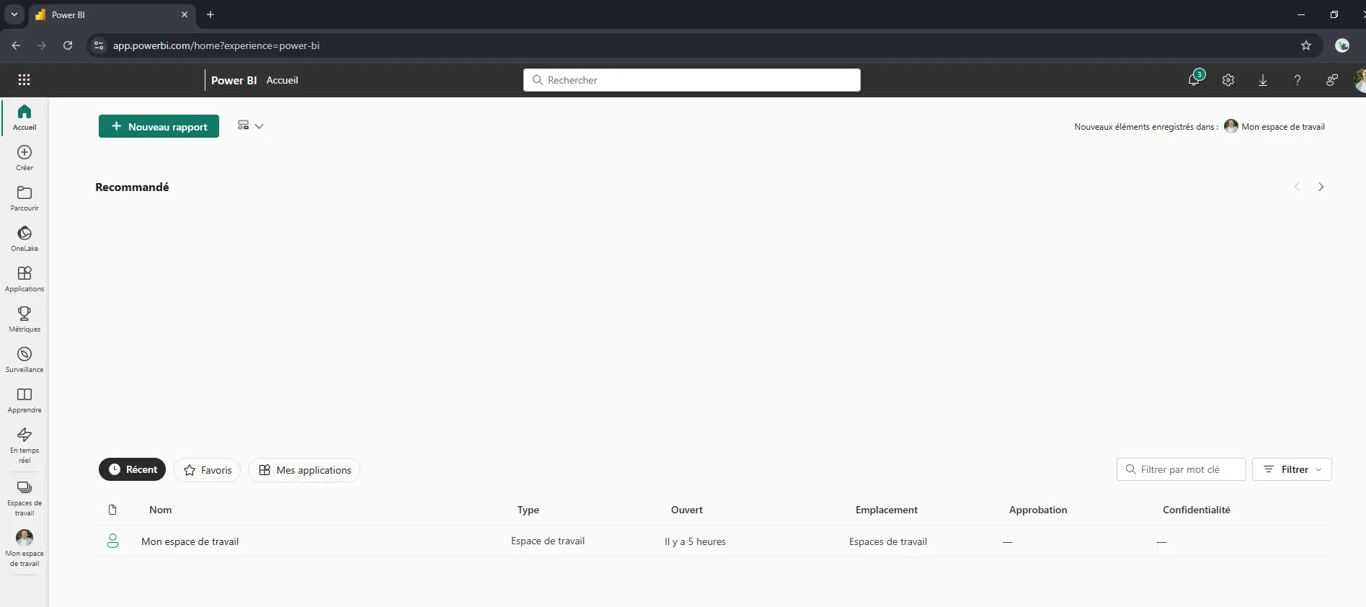
Task: Click the download arrow icon in header
Action: click(1263, 80)
